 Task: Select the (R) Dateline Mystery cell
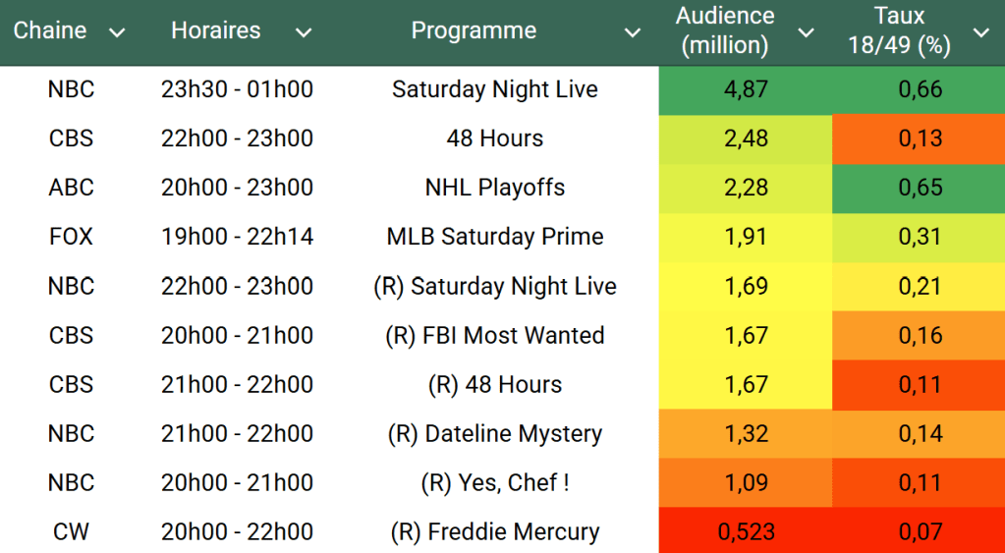(x=494, y=433)
